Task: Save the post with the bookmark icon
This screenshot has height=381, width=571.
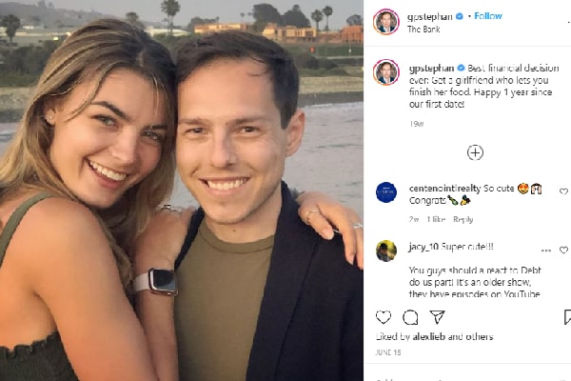Action: point(568,317)
